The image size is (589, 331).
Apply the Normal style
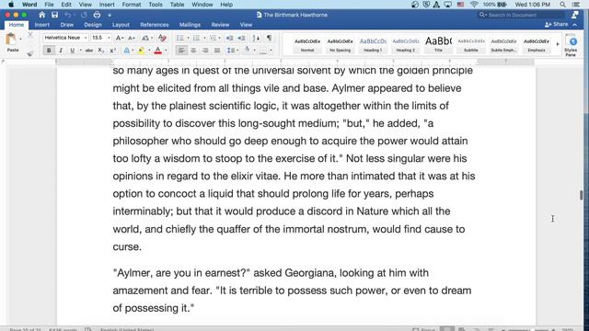(x=307, y=45)
